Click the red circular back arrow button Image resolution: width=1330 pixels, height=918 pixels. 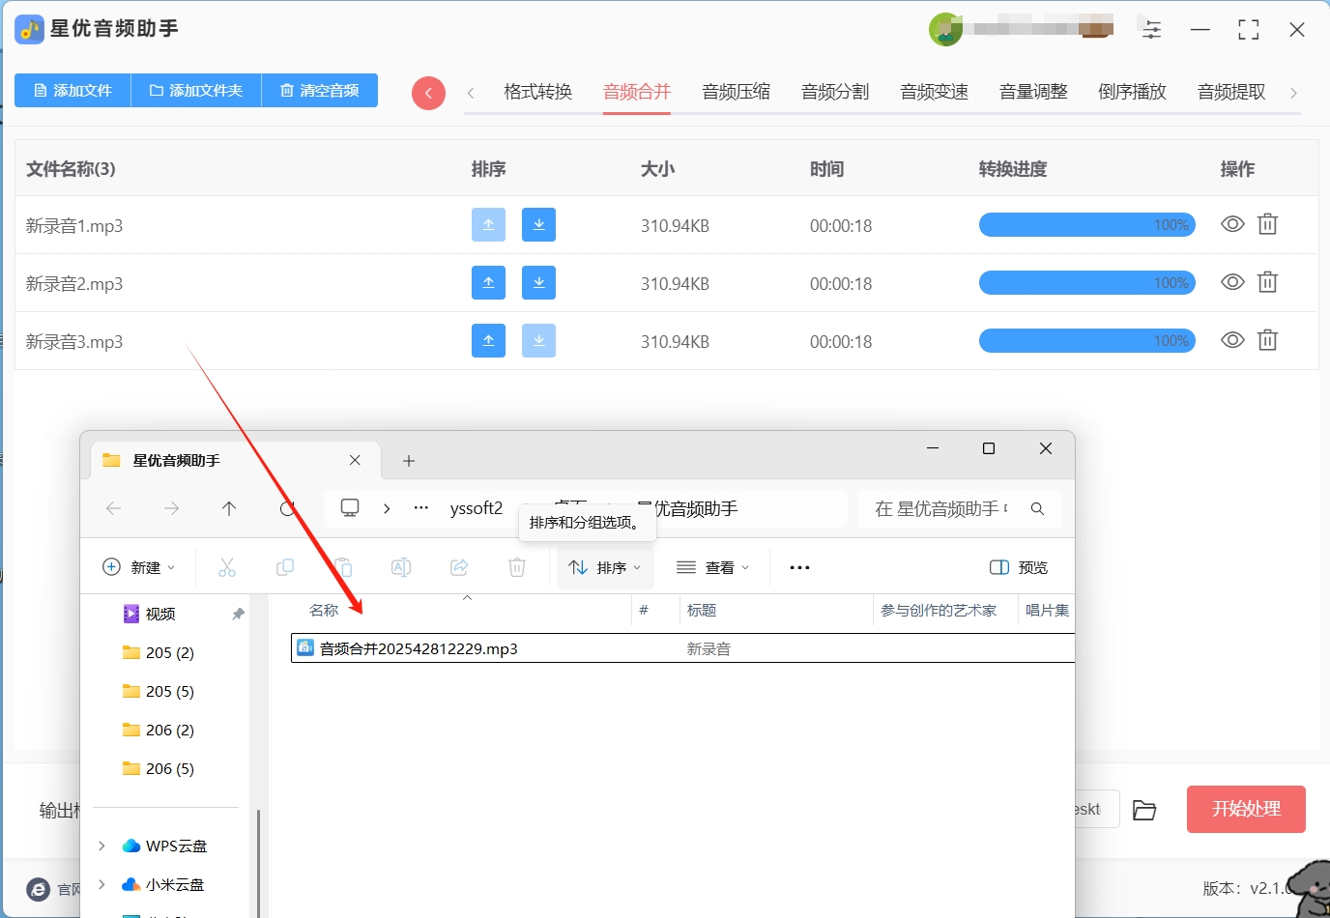(x=428, y=93)
